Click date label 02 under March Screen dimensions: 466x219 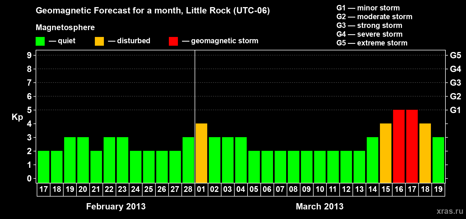(x=214, y=189)
